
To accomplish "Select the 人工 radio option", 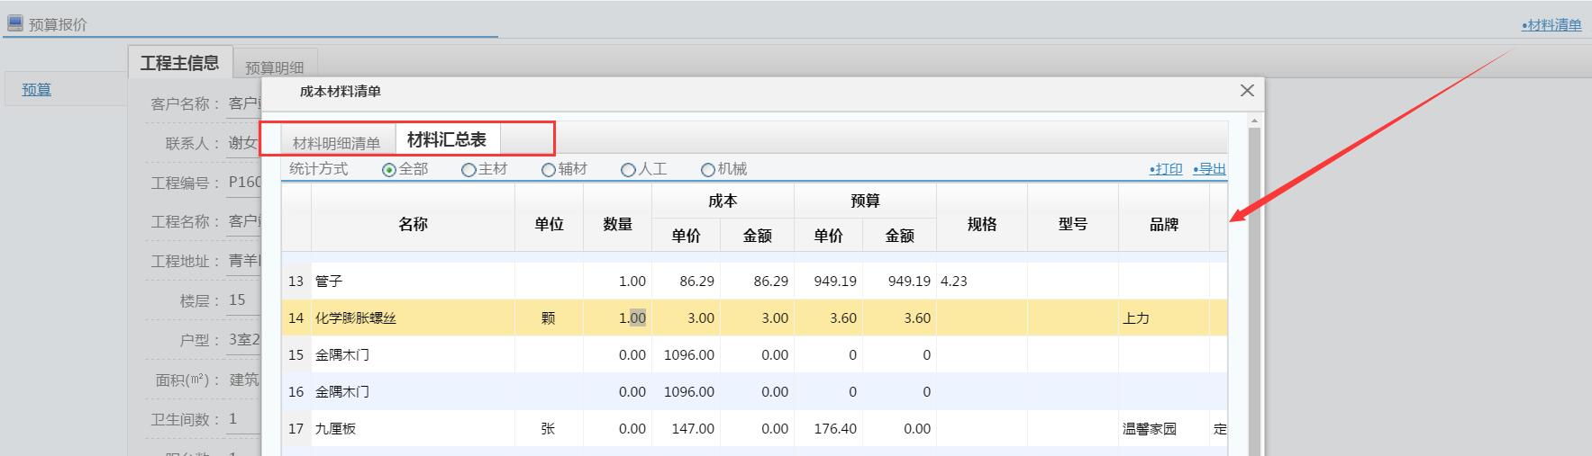I will click(629, 170).
